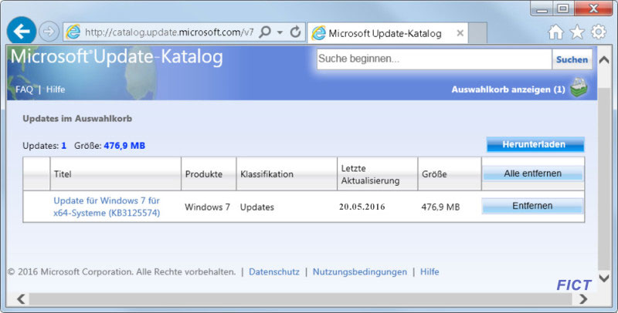618x313 pixels.
Task: Maximize the browser window
Action: pos(564,8)
